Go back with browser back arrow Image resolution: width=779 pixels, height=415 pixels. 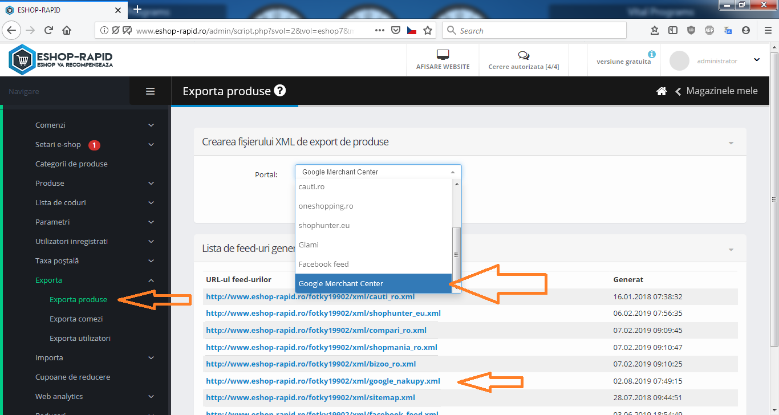pyautogui.click(x=13, y=30)
